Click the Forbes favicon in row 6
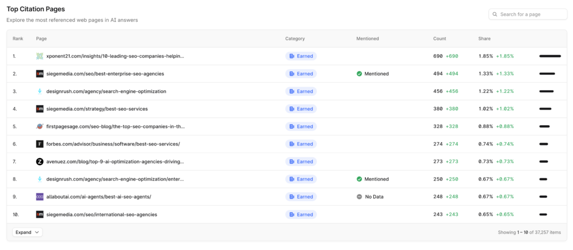The image size is (573, 250). click(40, 144)
